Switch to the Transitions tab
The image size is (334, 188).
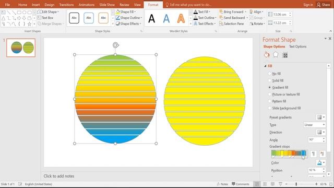tap(66, 5)
